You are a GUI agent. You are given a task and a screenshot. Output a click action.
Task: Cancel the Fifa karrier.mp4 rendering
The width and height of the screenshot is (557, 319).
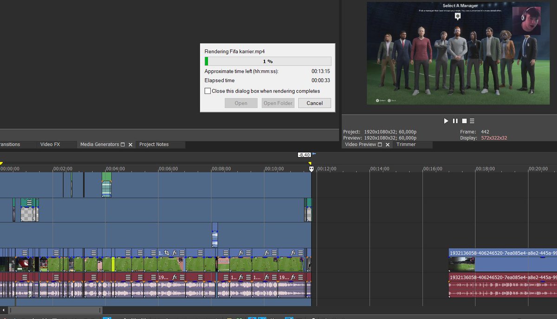pos(315,103)
